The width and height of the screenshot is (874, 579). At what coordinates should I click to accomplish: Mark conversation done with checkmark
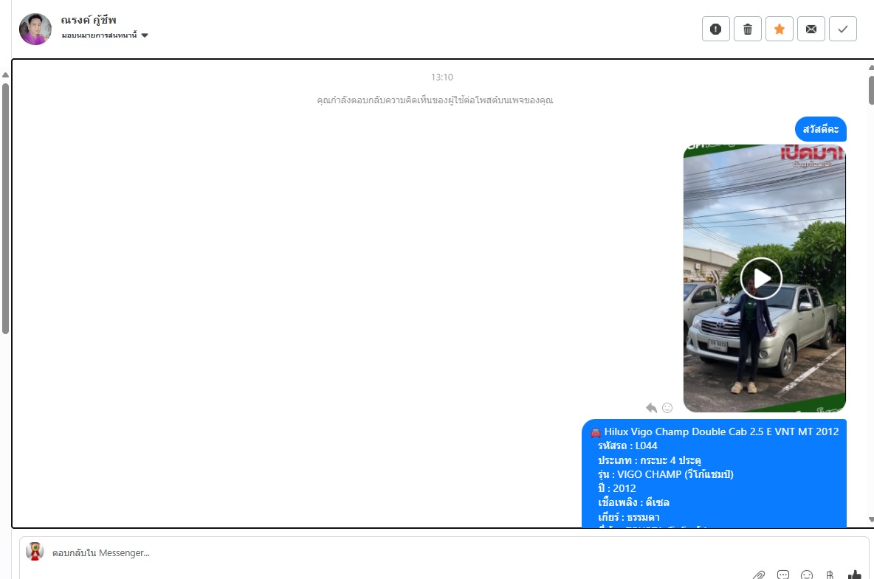tap(843, 29)
